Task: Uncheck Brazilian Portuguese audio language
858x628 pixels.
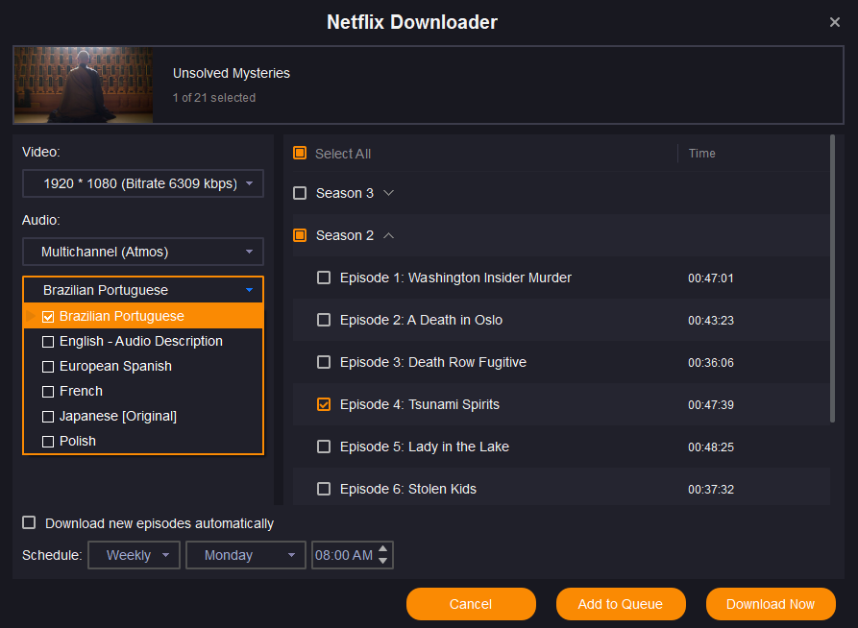Action: coord(48,316)
